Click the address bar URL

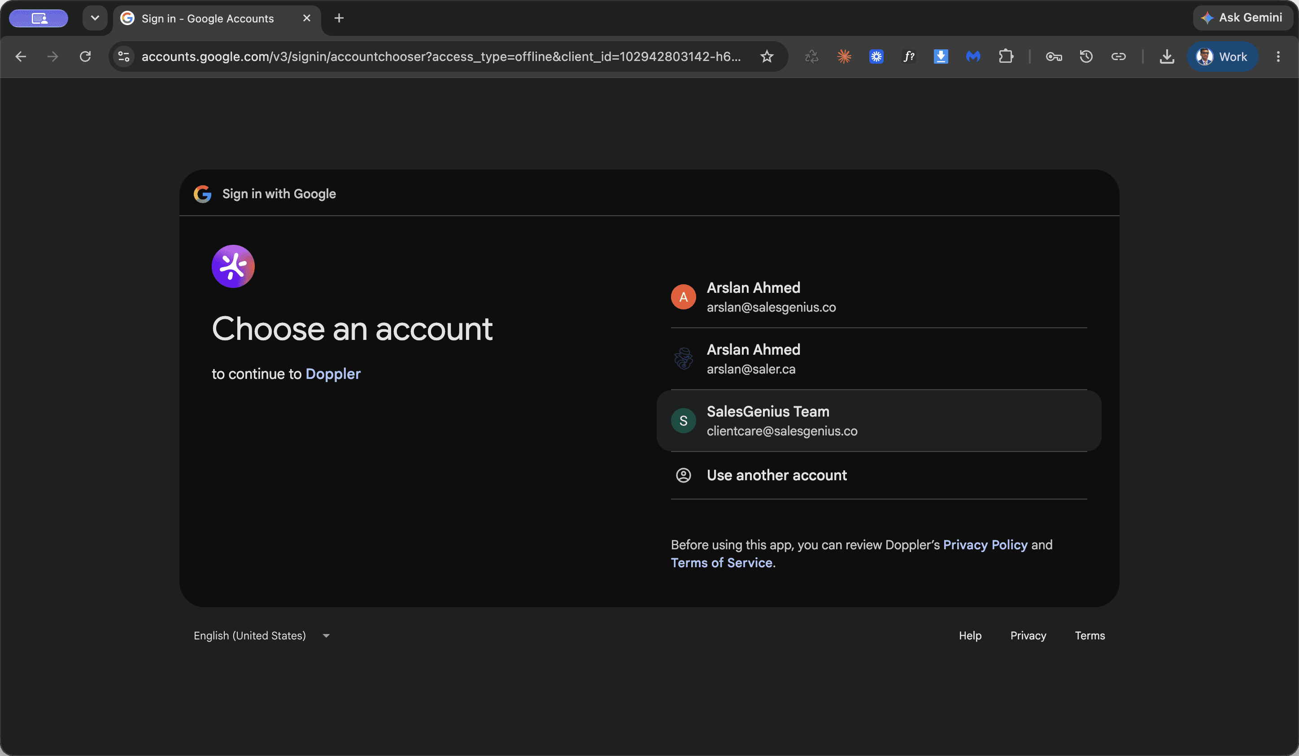pos(441,56)
